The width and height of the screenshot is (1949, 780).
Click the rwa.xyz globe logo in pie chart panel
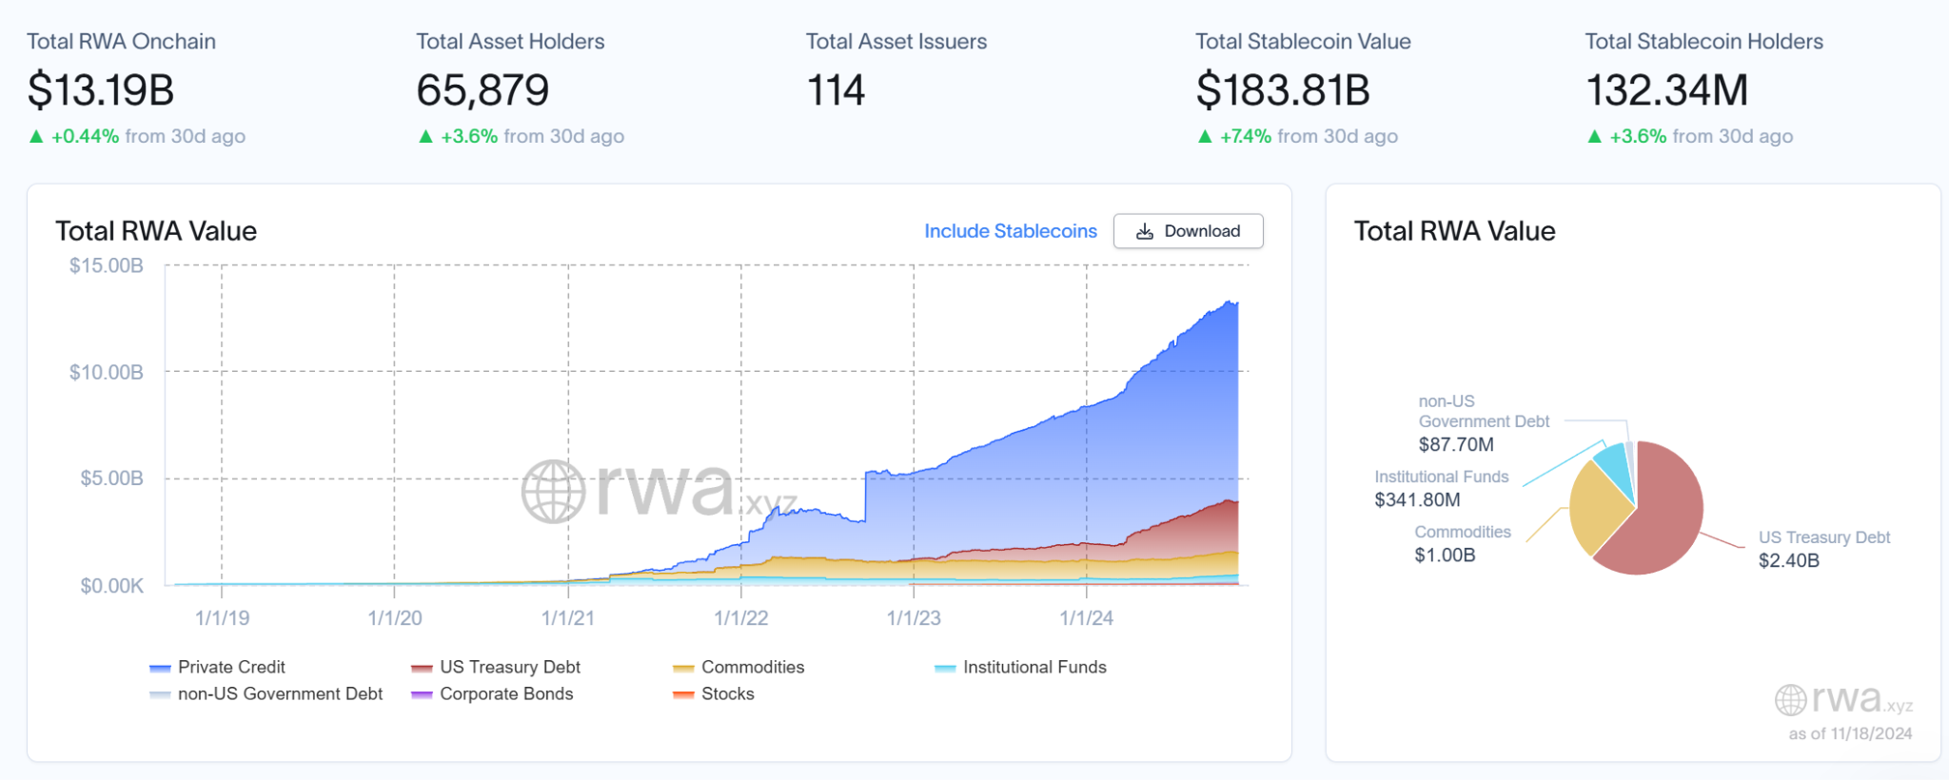coord(1790,700)
